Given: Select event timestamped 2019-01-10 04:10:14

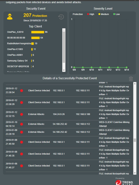Looking at the screenshot, I should [x=68, y=124].
